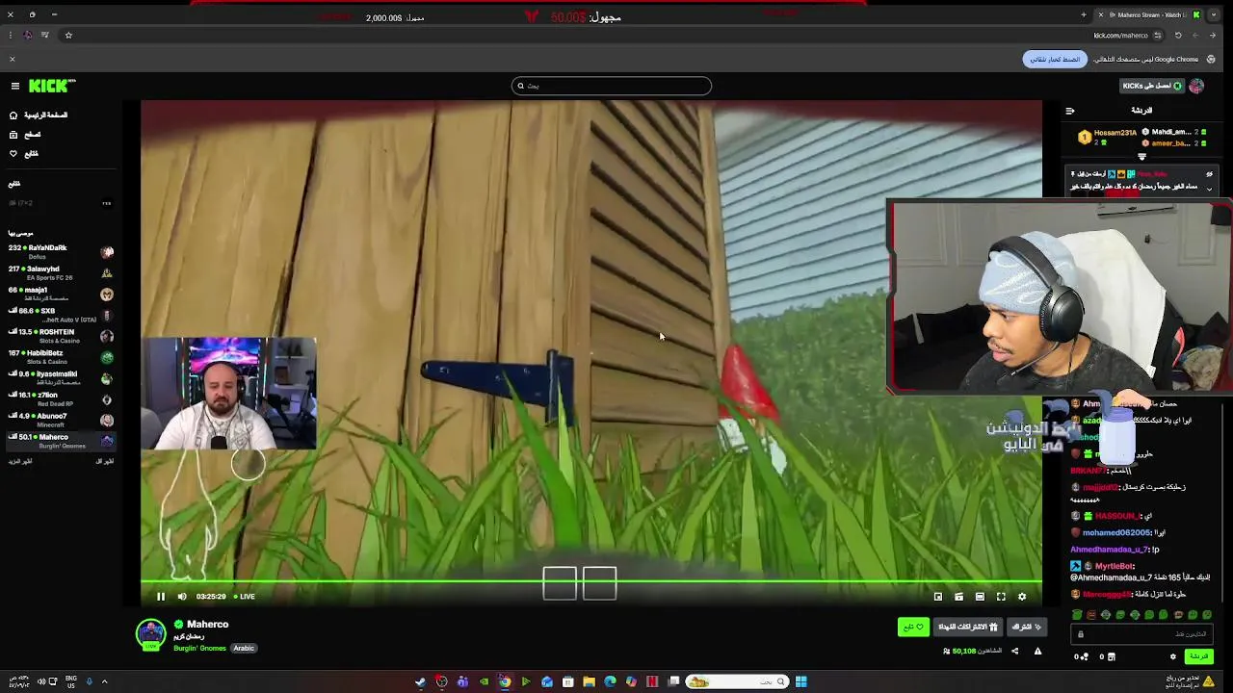Open the Maherco streamer avatar

150,634
